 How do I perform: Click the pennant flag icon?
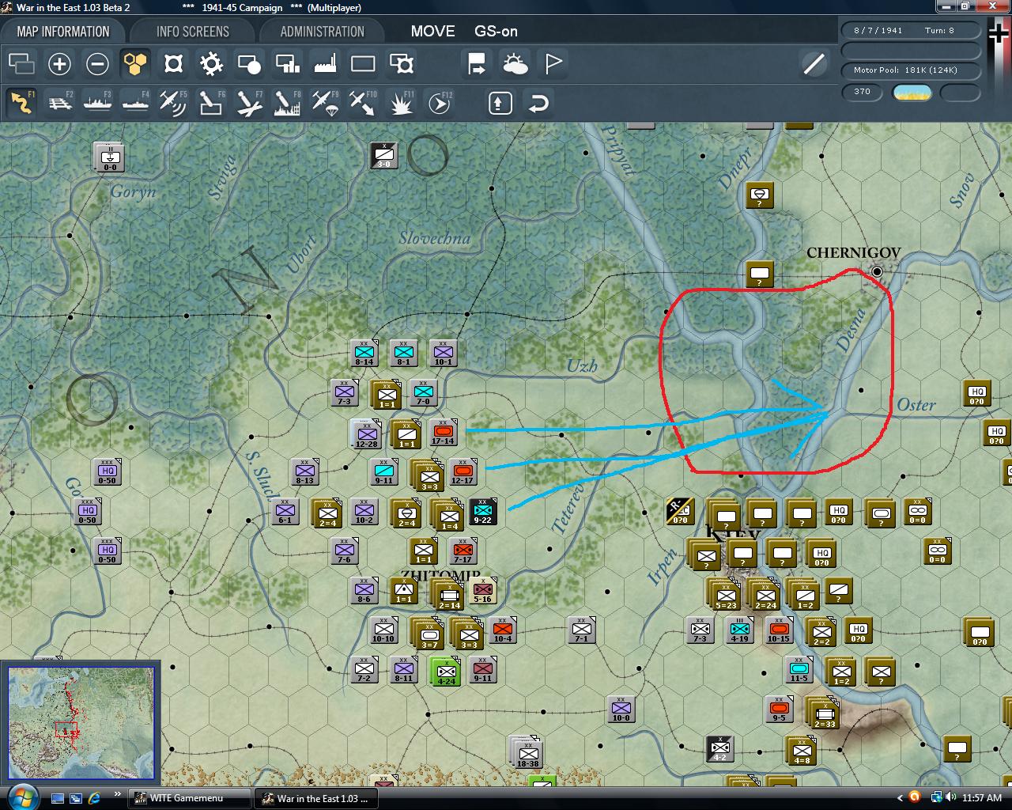[x=553, y=64]
